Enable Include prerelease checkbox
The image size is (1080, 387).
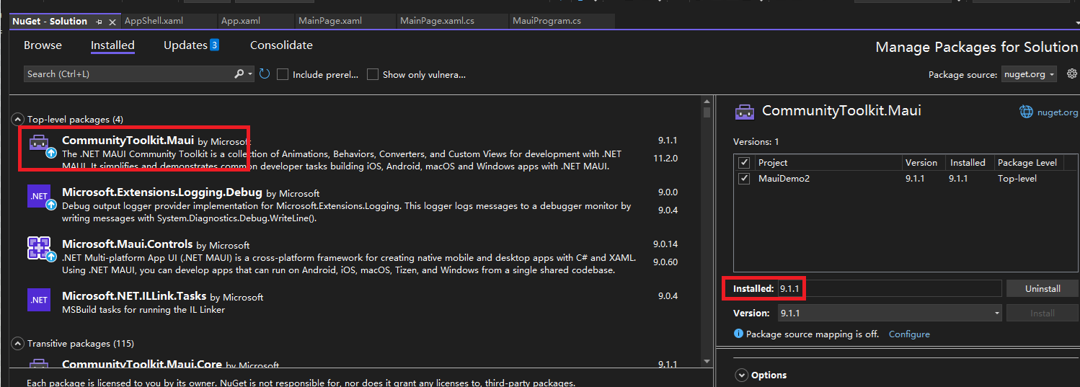tap(283, 74)
